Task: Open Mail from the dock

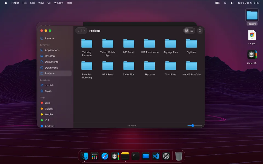Action: pyautogui.click(x=145, y=156)
